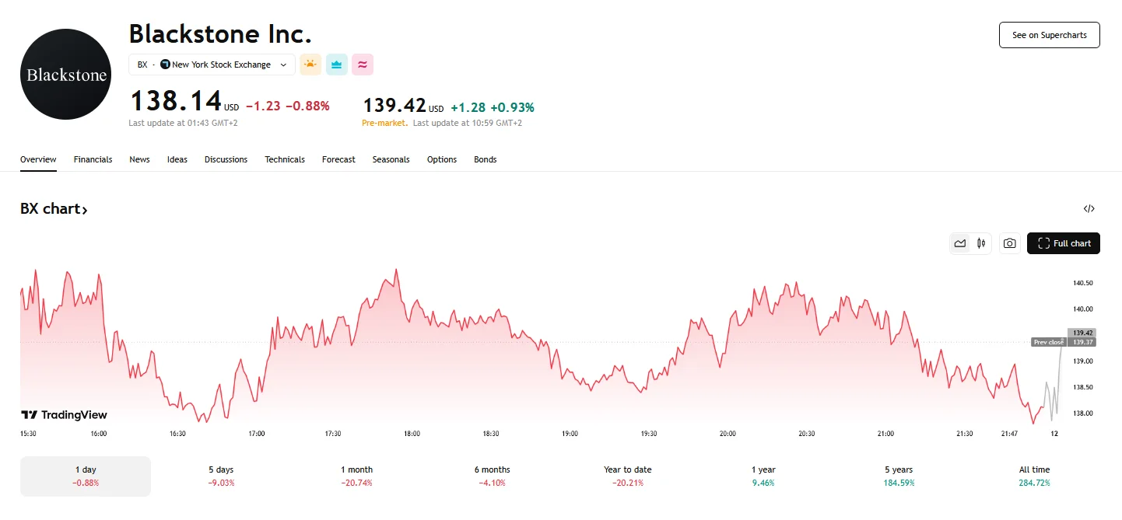Click the Prev close price label
The height and width of the screenshot is (520, 1122).
(x=1048, y=342)
